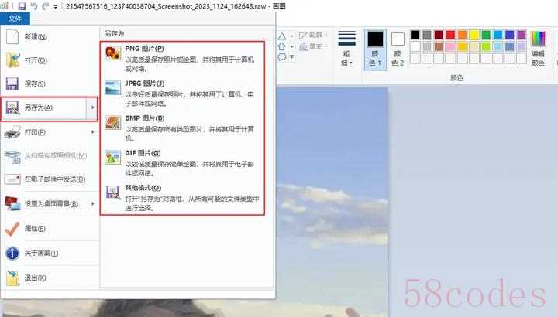The height and width of the screenshot is (317, 558).
Task: Choose 在电子邮件中发送(D)
Action: tap(50, 179)
